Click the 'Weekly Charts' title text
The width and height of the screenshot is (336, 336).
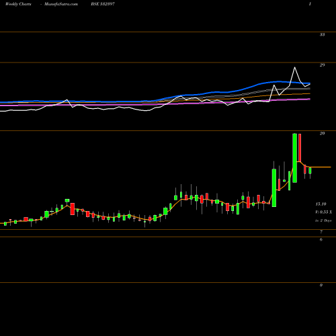(18, 4)
